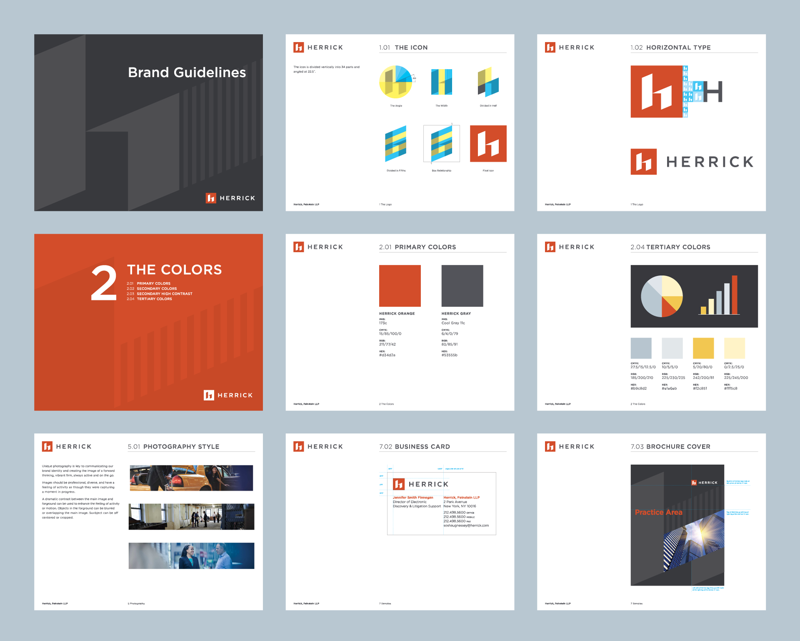Open the taxi cab photography thumbnail
The image size is (800, 641).
[191, 478]
